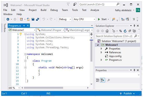
Task: Open the Team menu
Action: click(65, 10)
